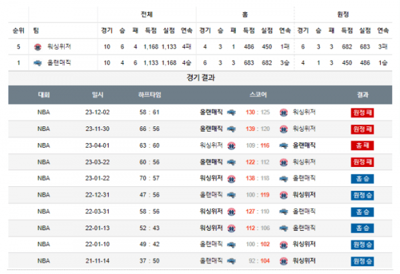
Task: Click the Orlando Magic logo in 23-12-02 match
Action: (x=231, y=112)
